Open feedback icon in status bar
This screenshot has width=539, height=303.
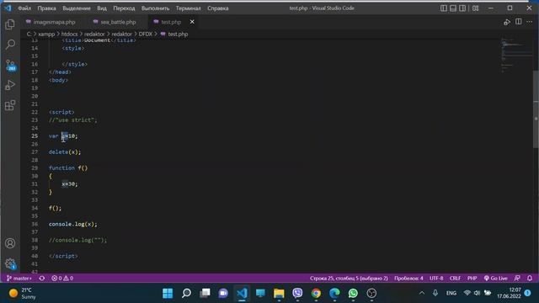pyautogui.click(x=517, y=278)
